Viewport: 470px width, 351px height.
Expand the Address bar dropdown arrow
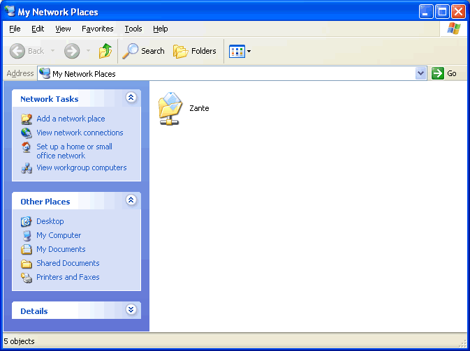tap(420, 73)
